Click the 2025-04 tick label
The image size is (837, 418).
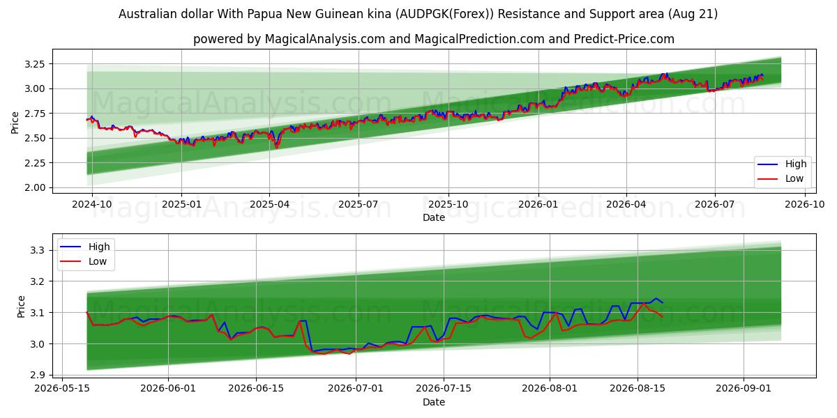pos(269,205)
